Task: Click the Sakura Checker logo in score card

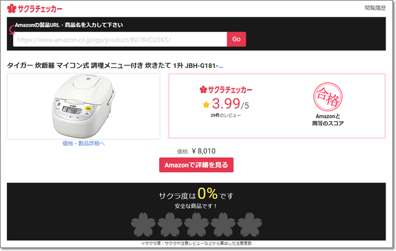Action: click(226, 89)
